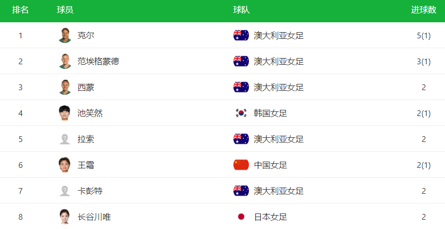Click the Australian flag beside 卡彭特
The width and height of the screenshot is (445, 229).
pos(241,191)
